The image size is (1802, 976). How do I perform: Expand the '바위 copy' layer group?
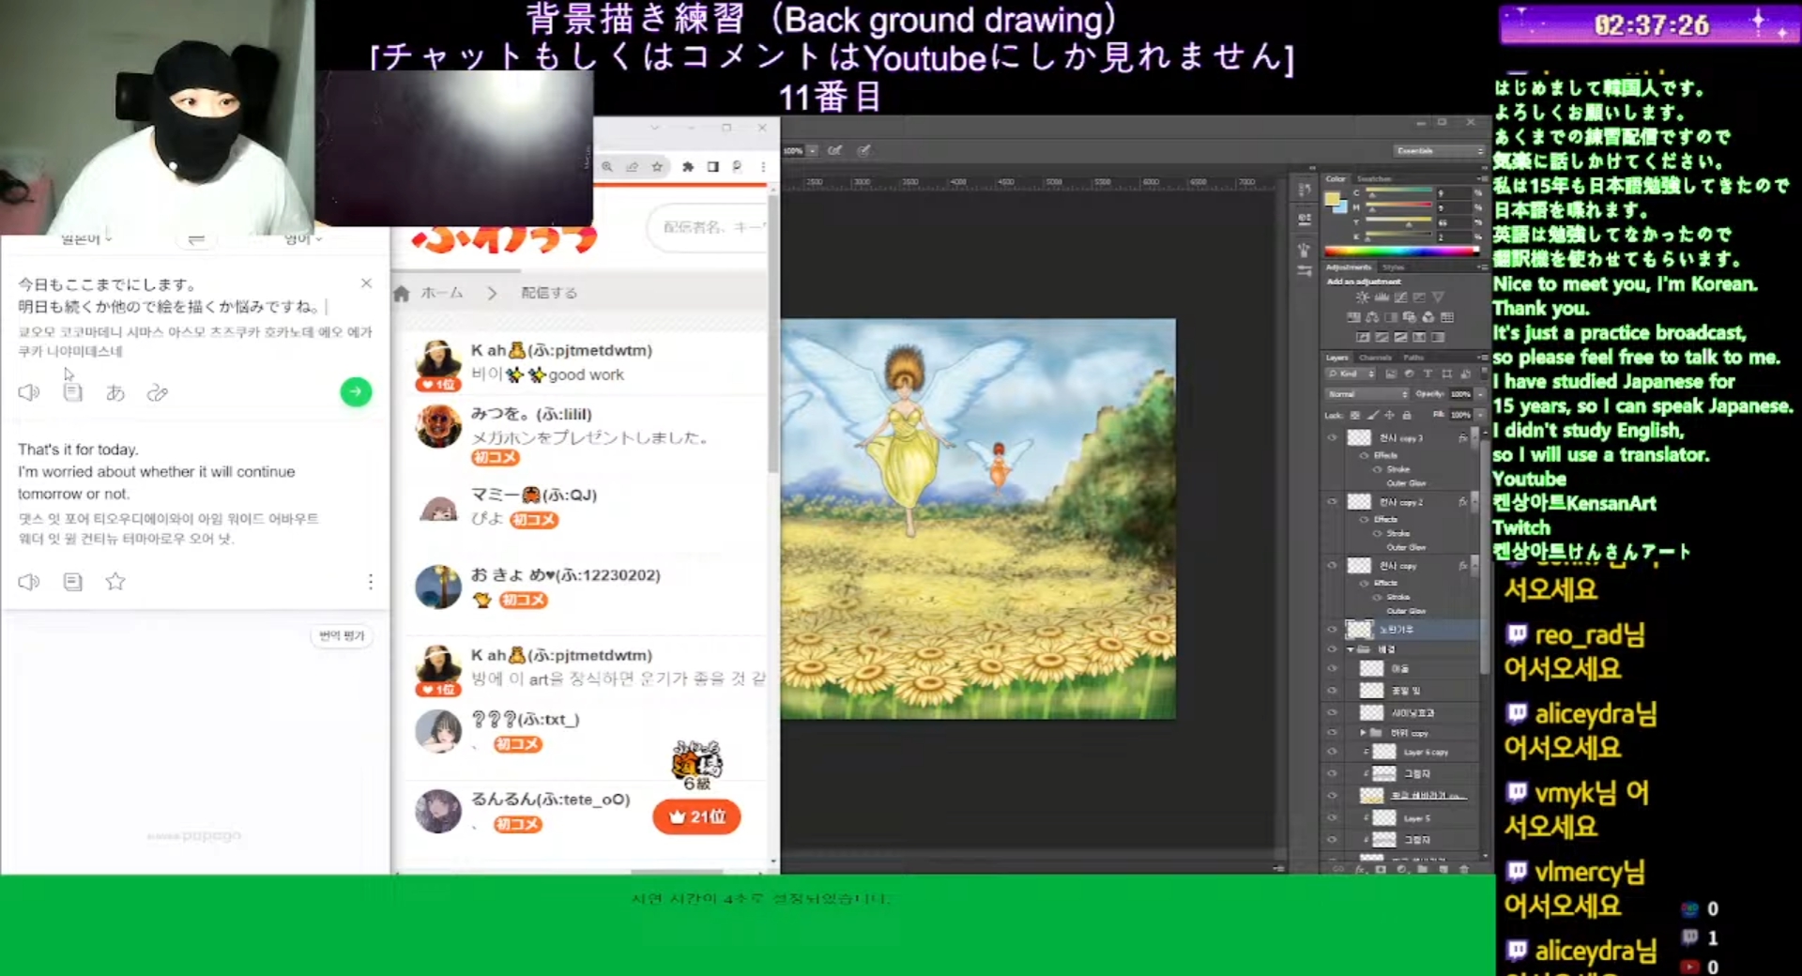1363,732
